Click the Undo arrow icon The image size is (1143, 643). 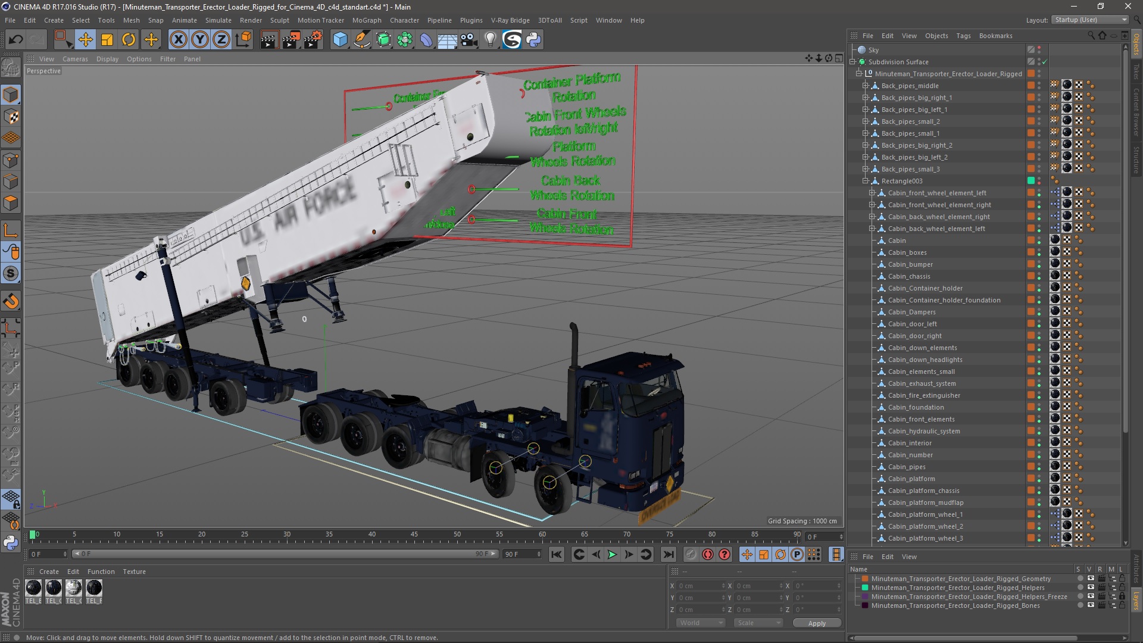(16, 40)
